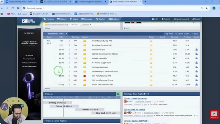Open detail folder for ISM Manufacturing PMI
The width and height of the screenshot is (220, 124).
(151, 76)
